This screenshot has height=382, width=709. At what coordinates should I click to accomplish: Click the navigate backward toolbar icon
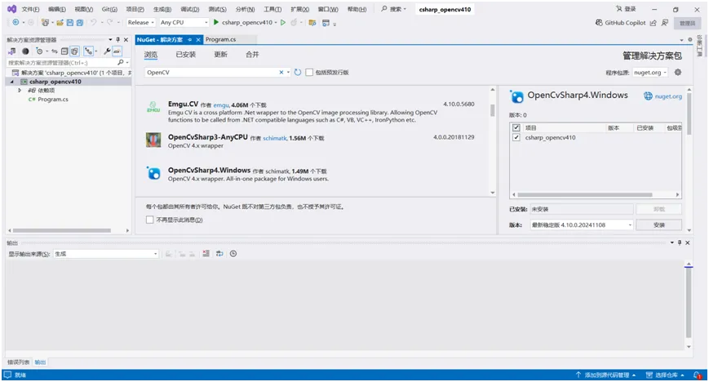click(x=16, y=22)
